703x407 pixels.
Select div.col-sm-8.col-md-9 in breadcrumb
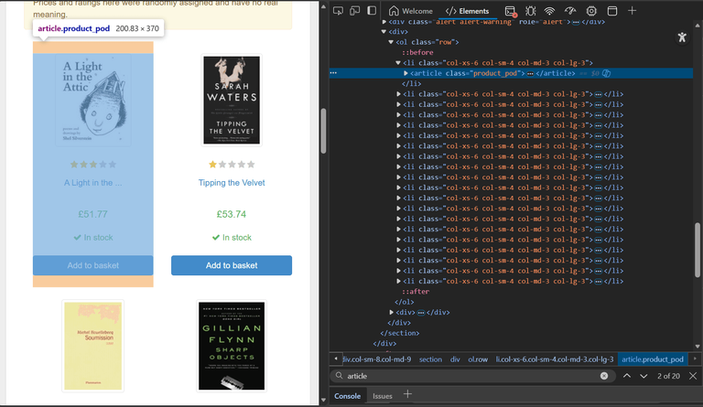[376, 359]
